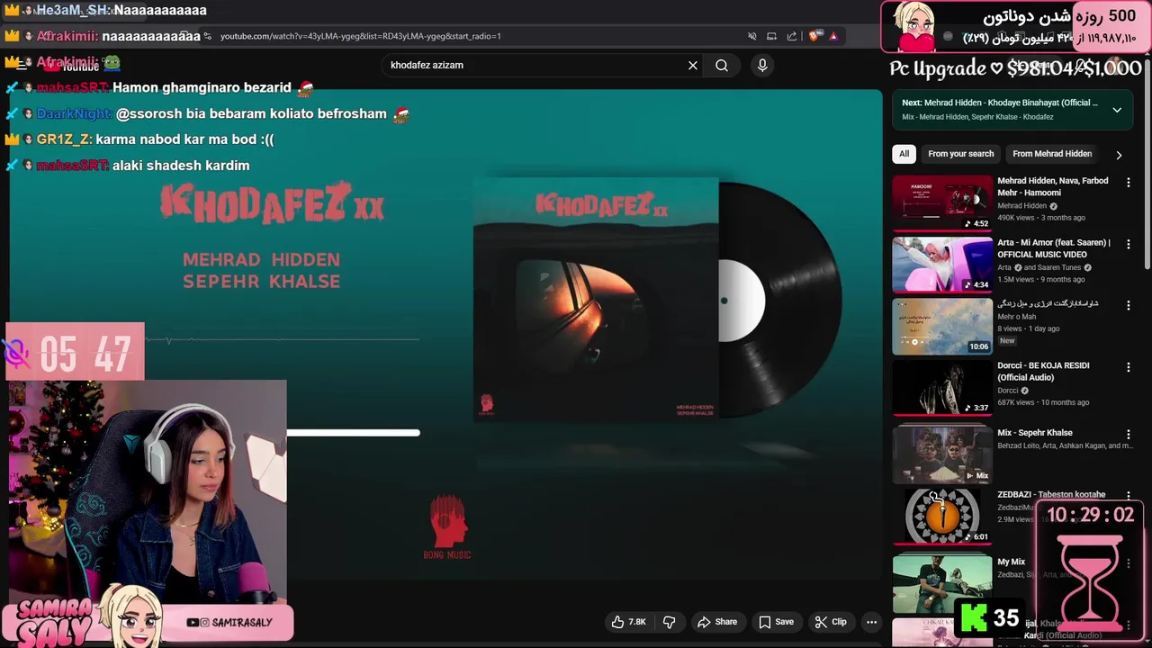
Task: Like the video with 7.8K likes
Action: pyautogui.click(x=628, y=622)
